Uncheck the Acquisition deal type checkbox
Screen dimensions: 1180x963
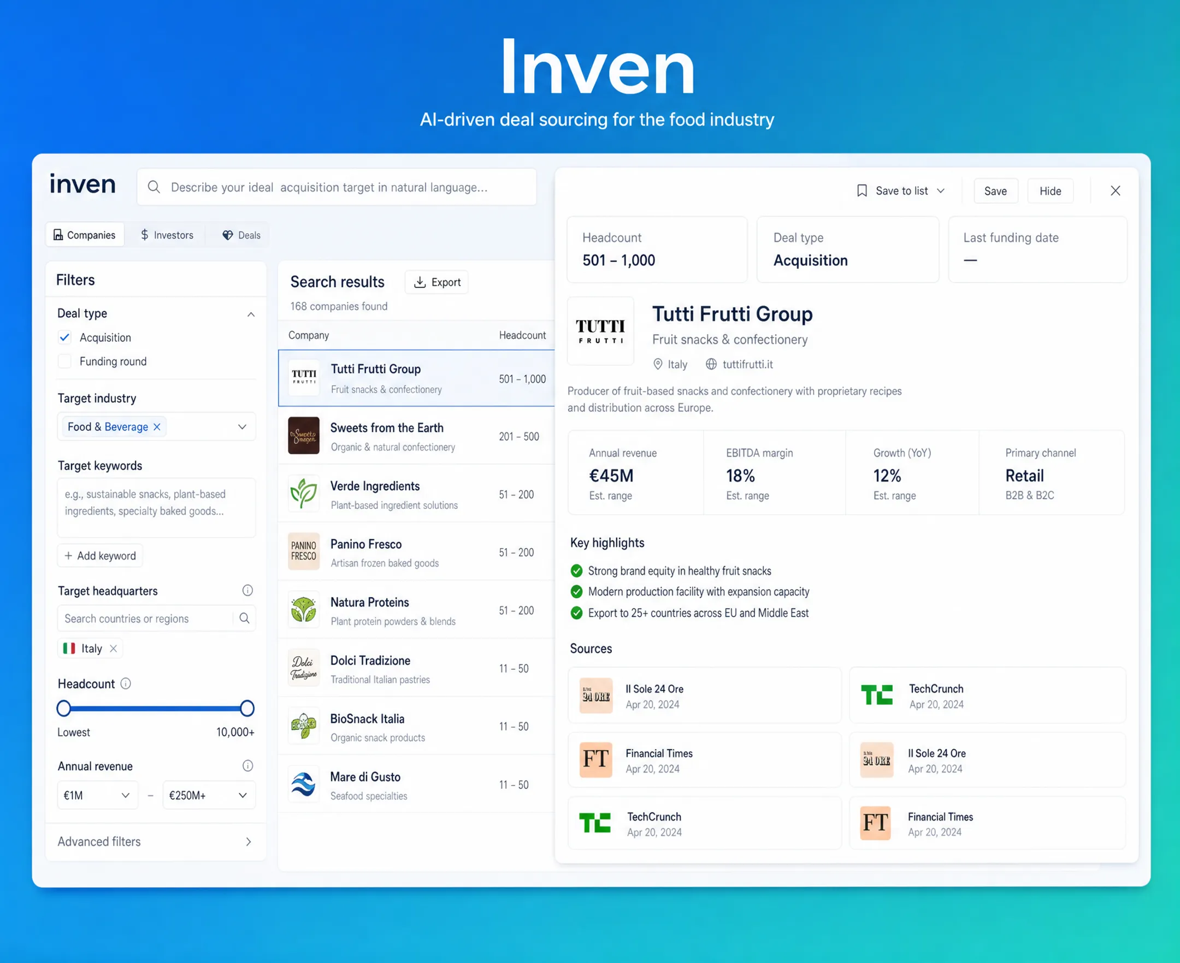[64, 337]
